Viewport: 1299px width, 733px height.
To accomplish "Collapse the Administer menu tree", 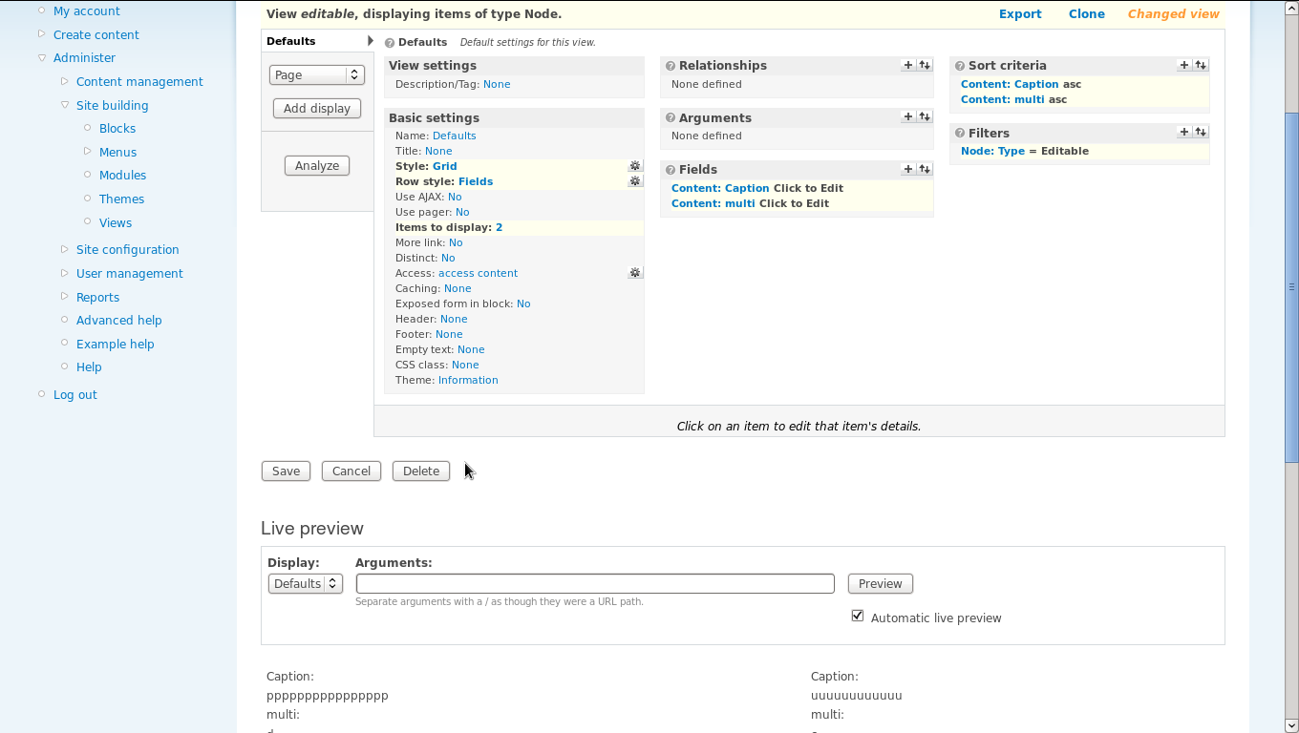I will coord(42,57).
